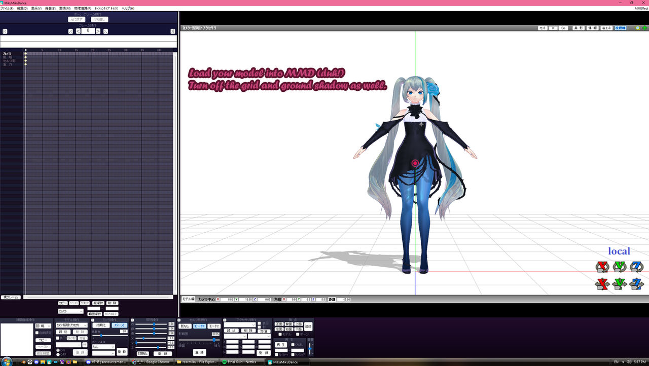Open interpolation curve type dropdown

tap(43, 326)
